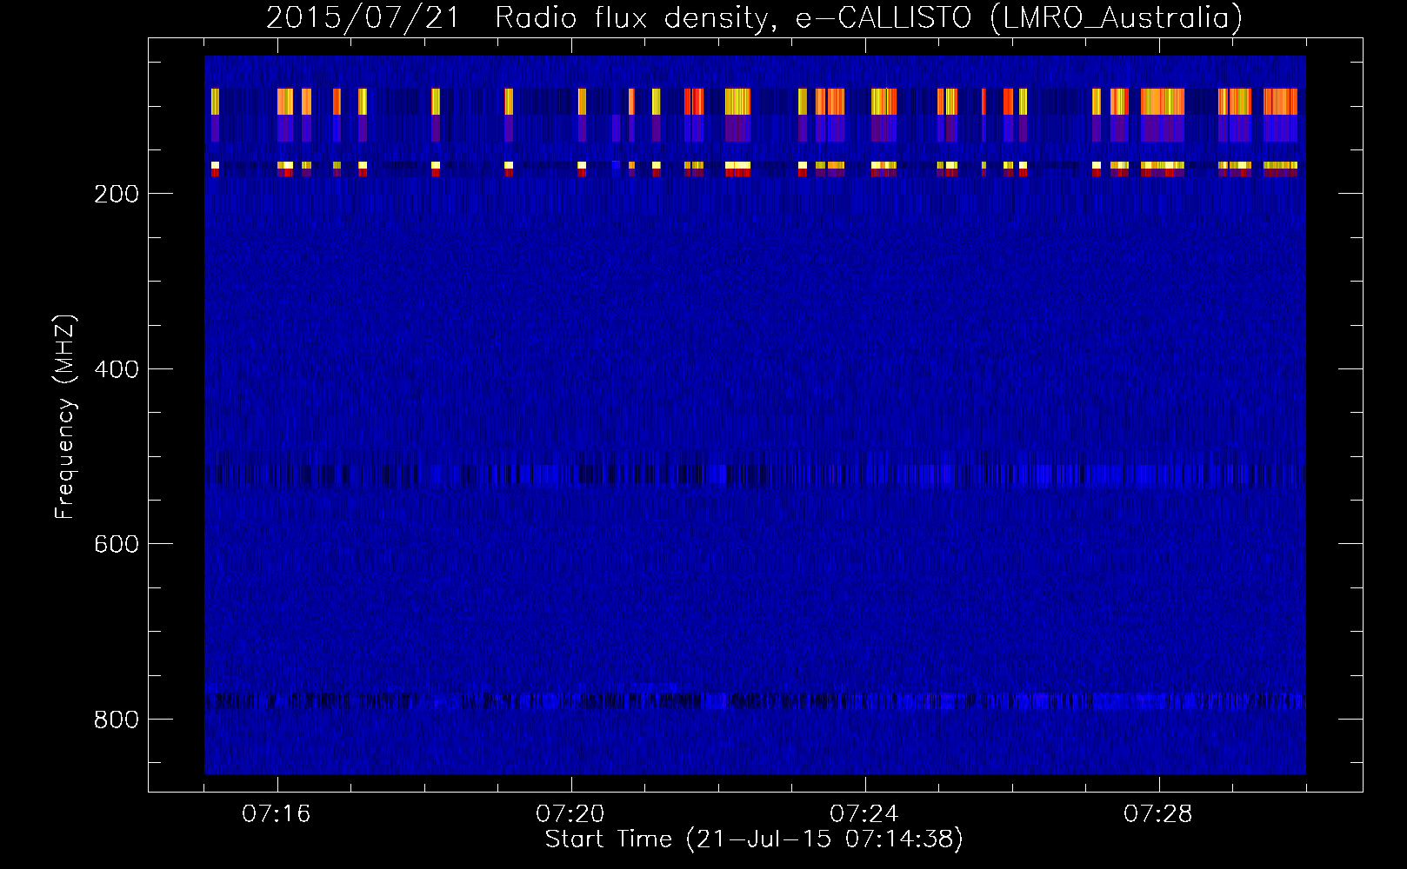Click the Frequency (MHZ) axis label

coord(65,416)
